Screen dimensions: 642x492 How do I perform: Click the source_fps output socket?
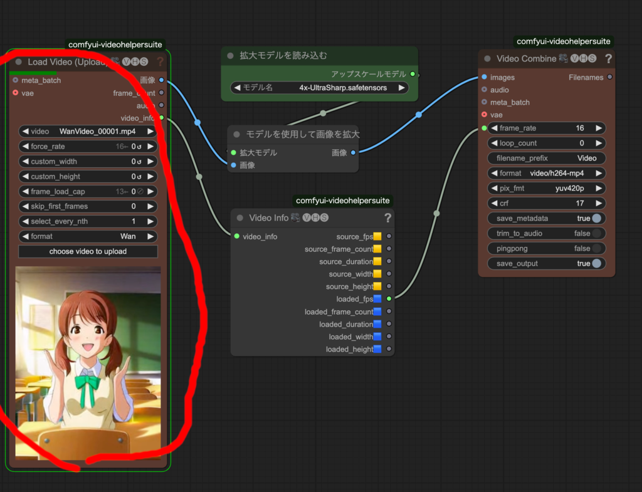[389, 236]
